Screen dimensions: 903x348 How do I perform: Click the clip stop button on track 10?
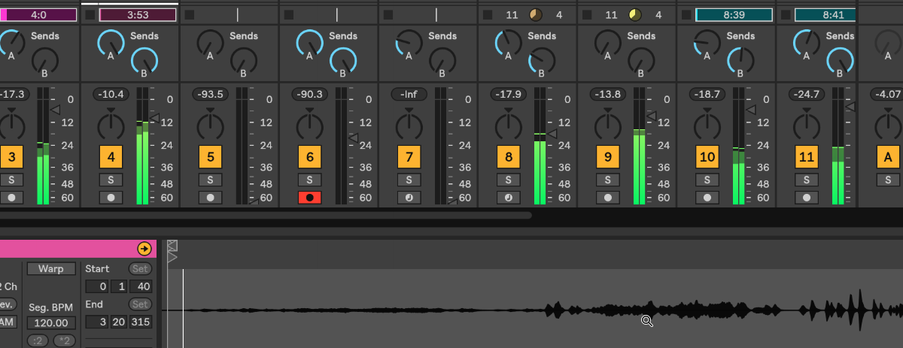tap(686, 15)
